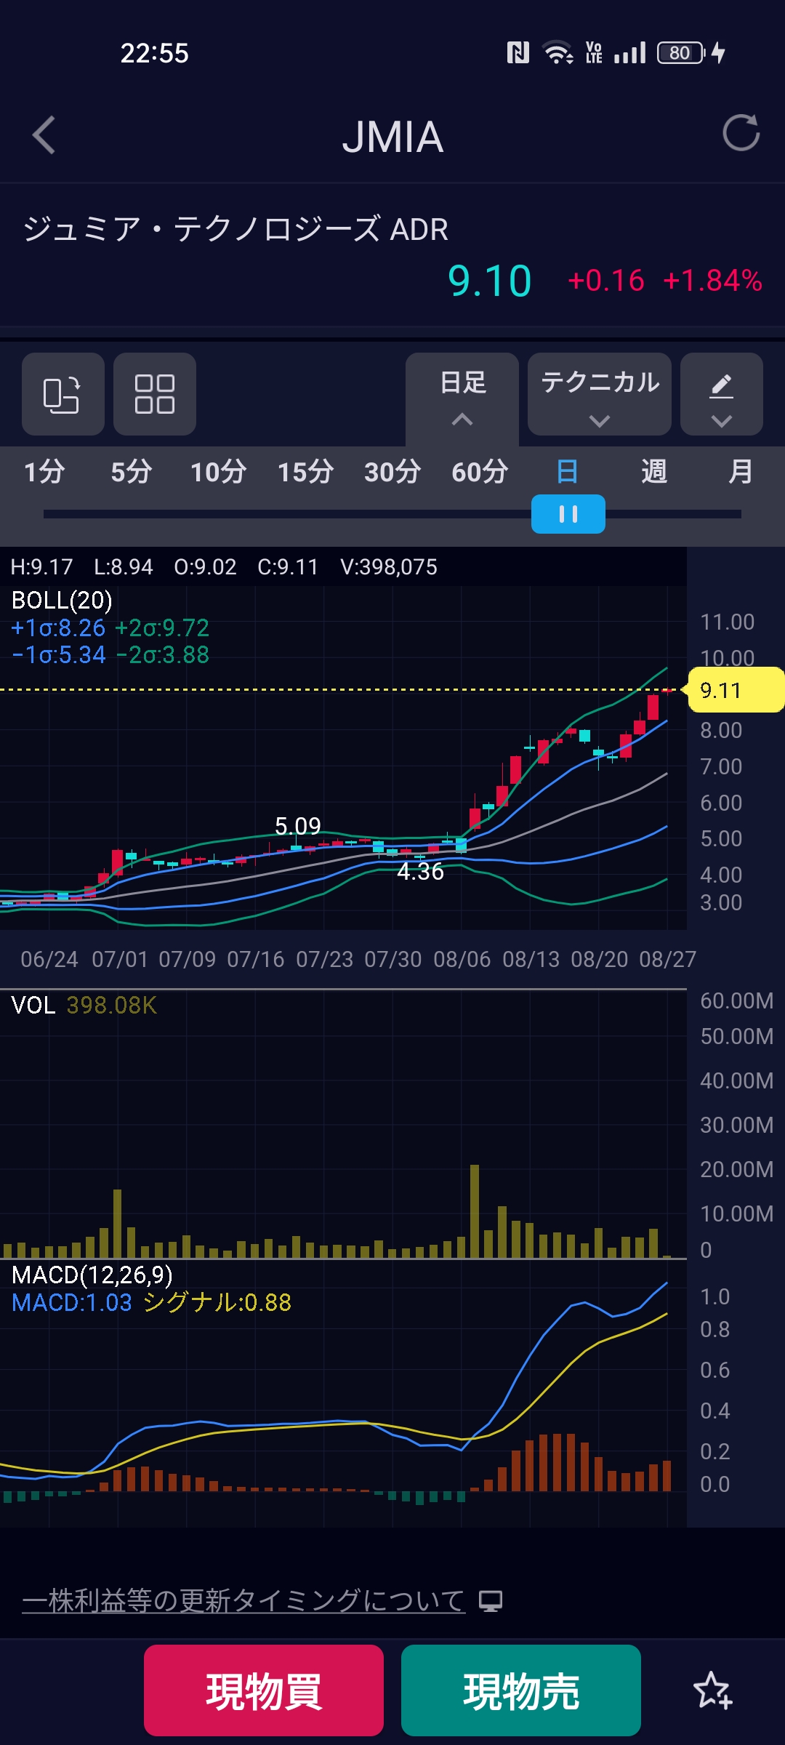Tap the O:9.02 open value

pyautogui.click(x=205, y=567)
